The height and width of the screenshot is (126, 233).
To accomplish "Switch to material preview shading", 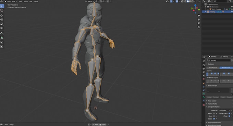I will [190, 1].
